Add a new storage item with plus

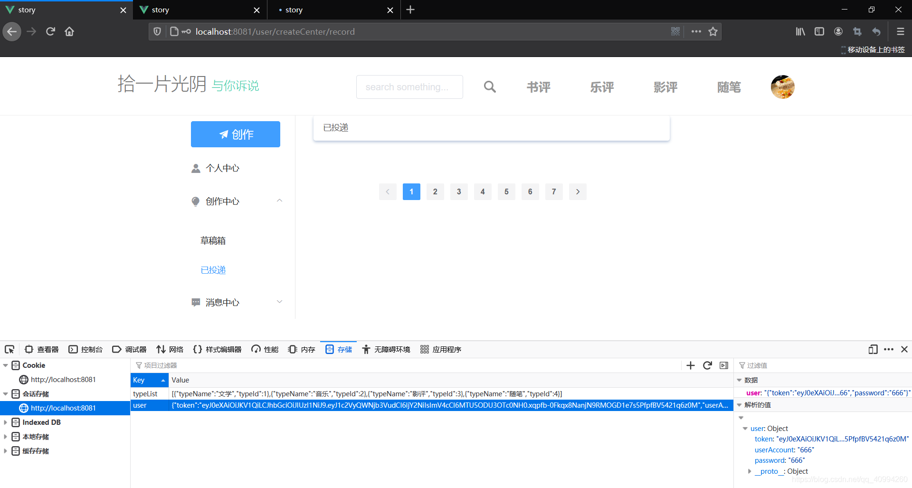point(691,365)
